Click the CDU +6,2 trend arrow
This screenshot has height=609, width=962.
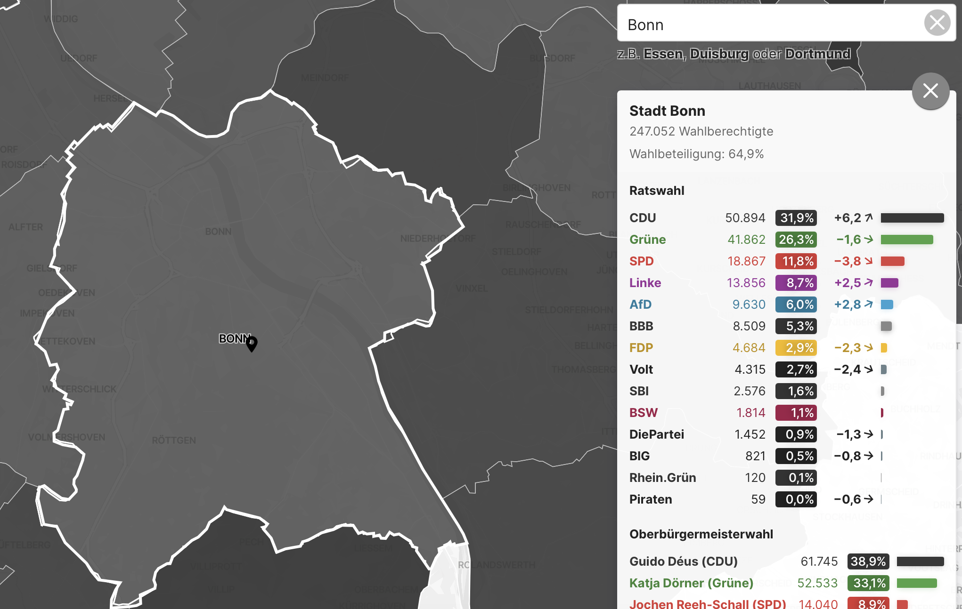pyautogui.click(x=869, y=217)
